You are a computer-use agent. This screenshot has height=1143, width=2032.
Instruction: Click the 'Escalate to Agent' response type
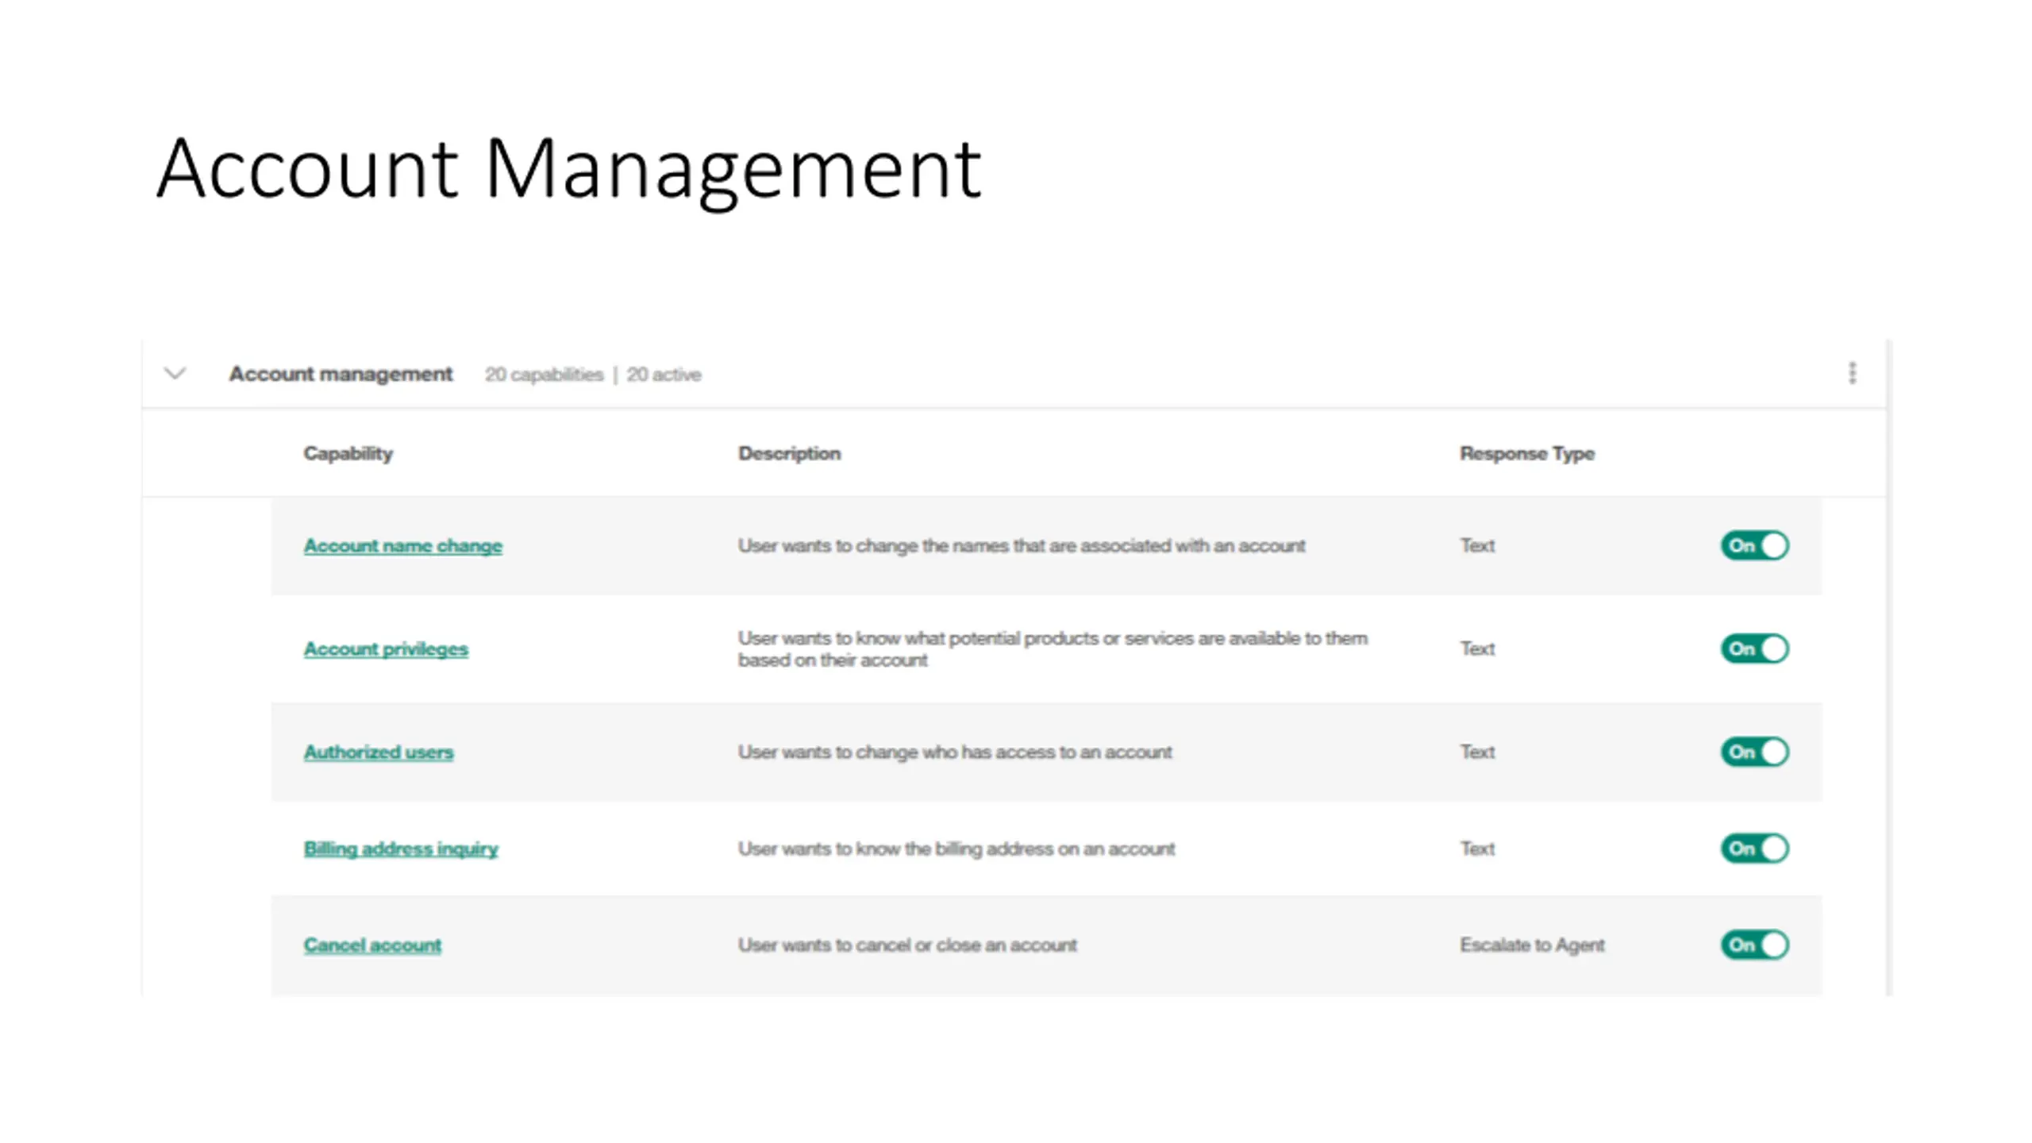click(1532, 945)
